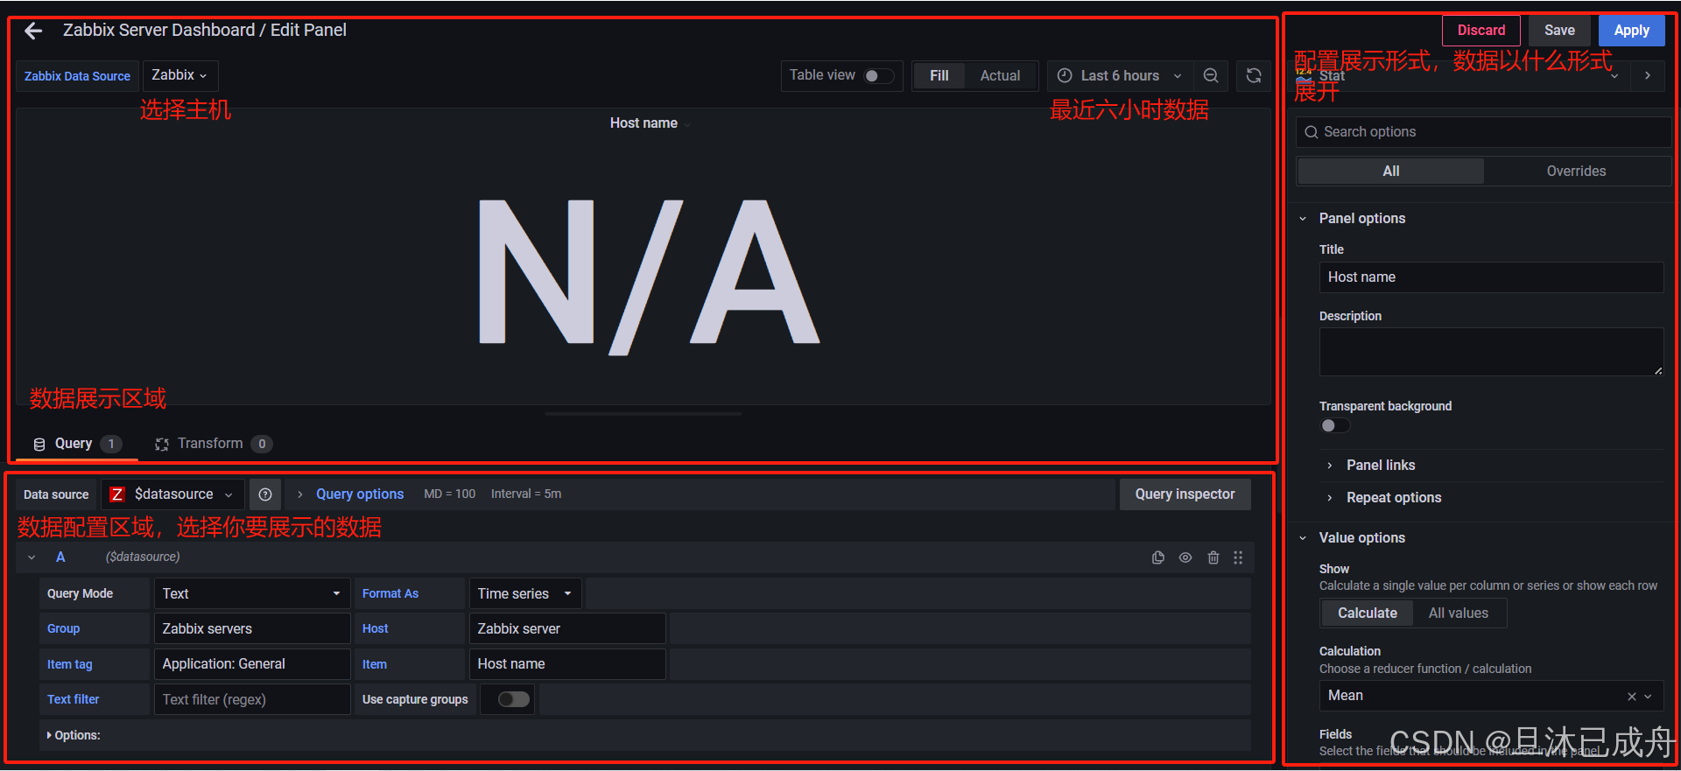Viewport: 1681px width, 771px height.
Task: Apply the panel changes
Action: pos(1631,31)
